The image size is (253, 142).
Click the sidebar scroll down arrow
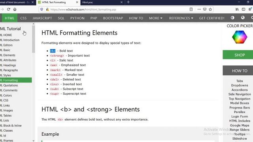pyautogui.click(x=33, y=140)
